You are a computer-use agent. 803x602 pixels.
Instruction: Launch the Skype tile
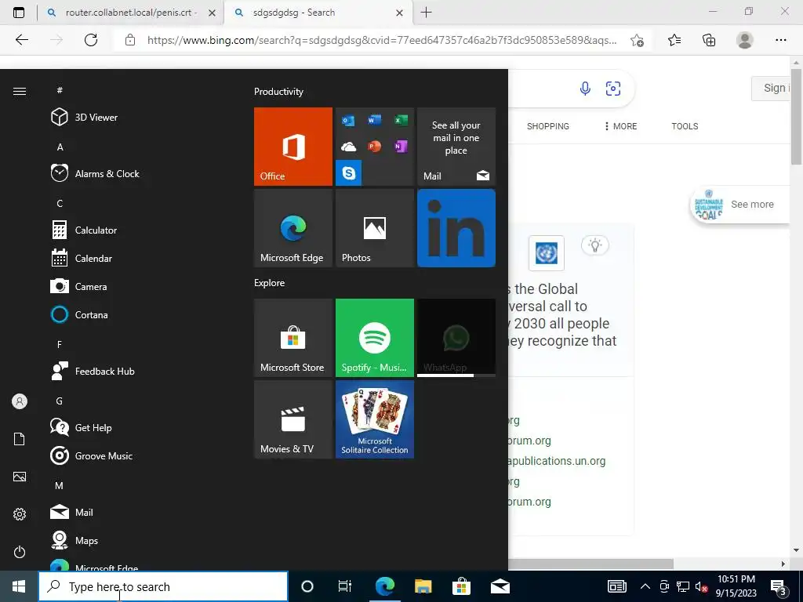click(349, 173)
